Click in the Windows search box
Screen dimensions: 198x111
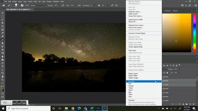point(28,108)
